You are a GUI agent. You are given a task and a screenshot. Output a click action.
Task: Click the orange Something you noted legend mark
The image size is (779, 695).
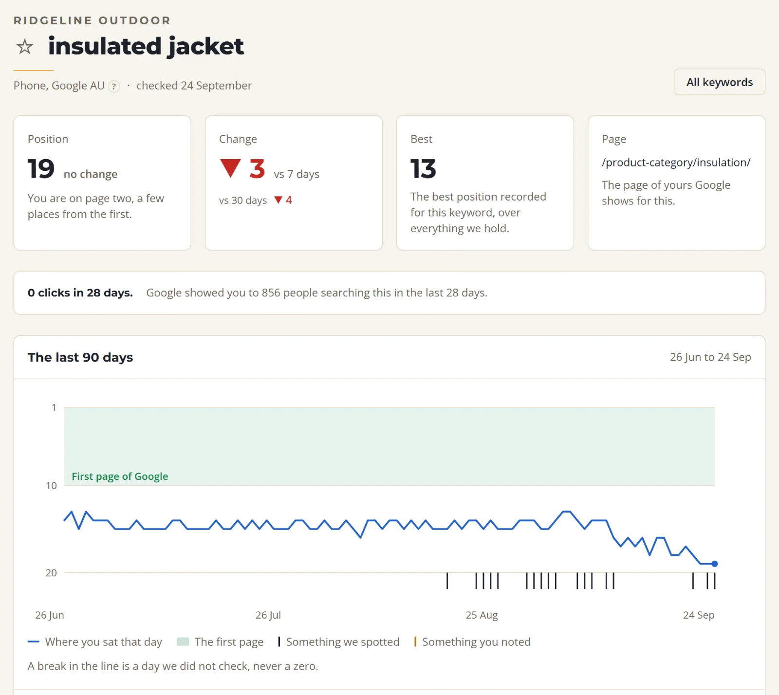[415, 642]
